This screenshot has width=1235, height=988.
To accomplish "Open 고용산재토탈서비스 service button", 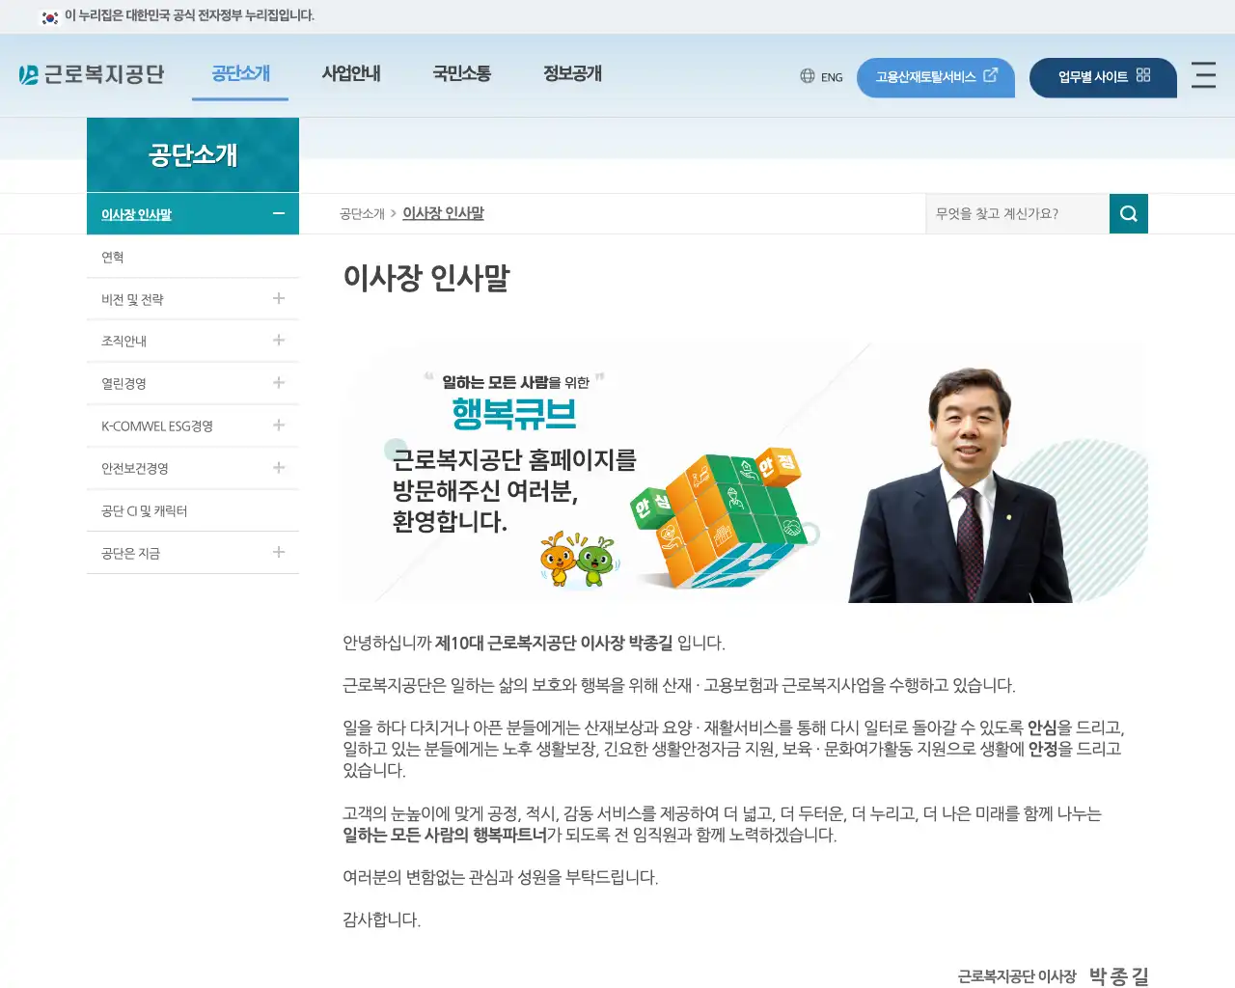I will pyautogui.click(x=926, y=77).
